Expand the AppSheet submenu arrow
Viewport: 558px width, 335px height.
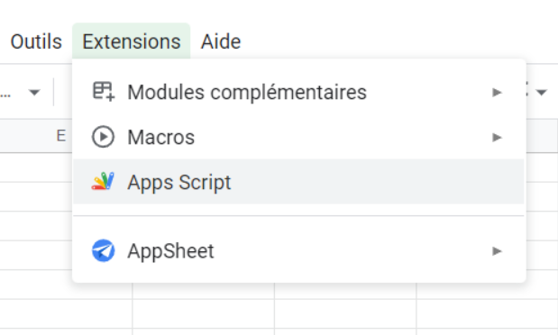(497, 251)
